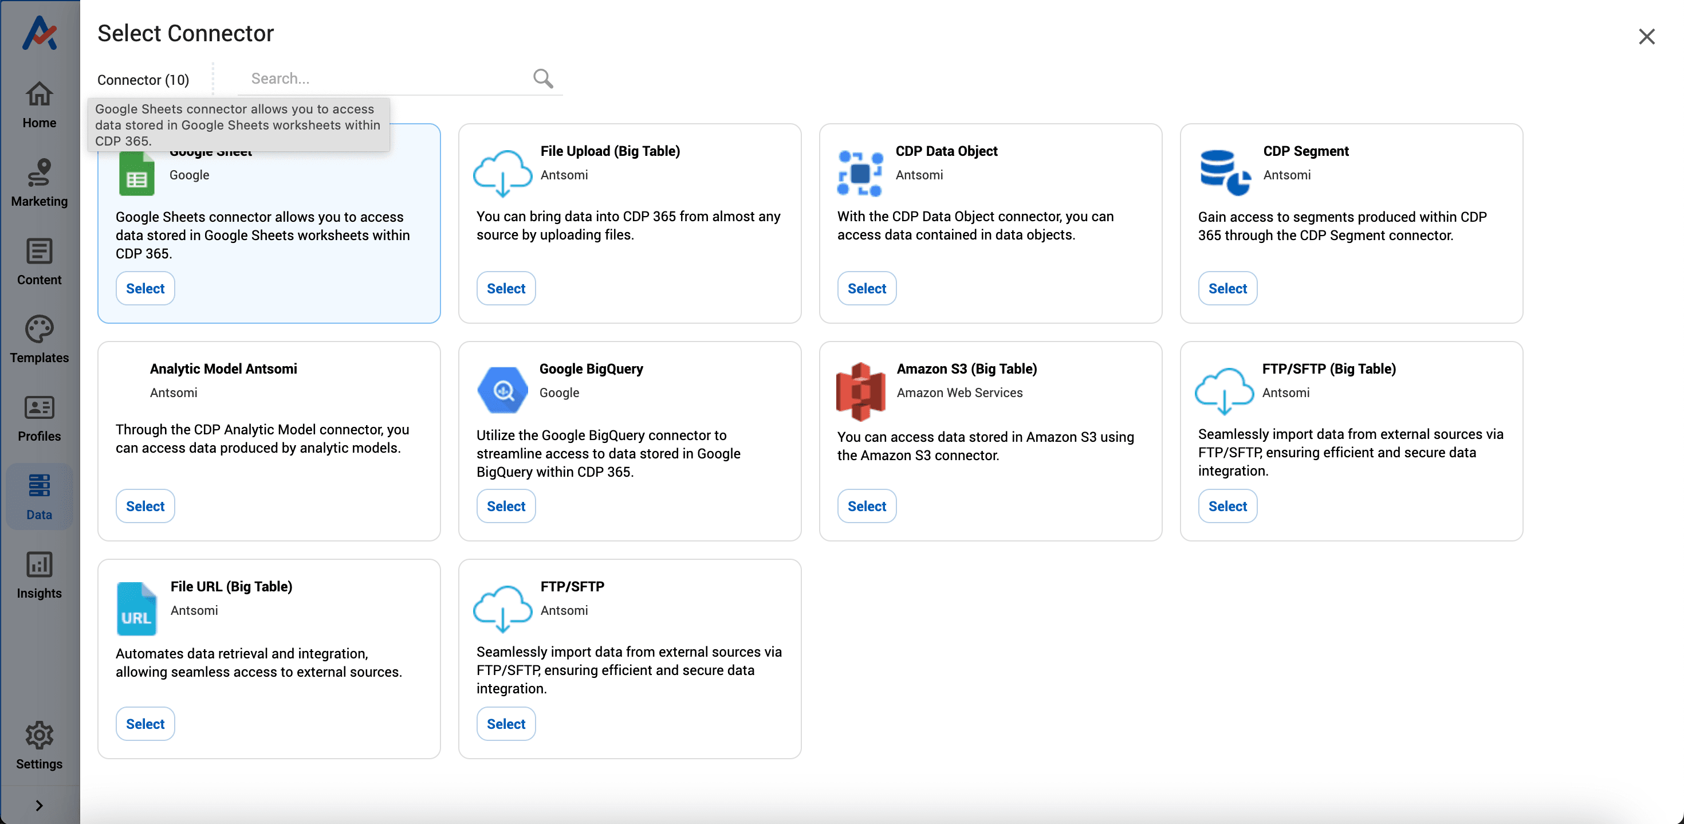Open the Templates palette section
The image size is (1684, 824).
pyautogui.click(x=39, y=339)
